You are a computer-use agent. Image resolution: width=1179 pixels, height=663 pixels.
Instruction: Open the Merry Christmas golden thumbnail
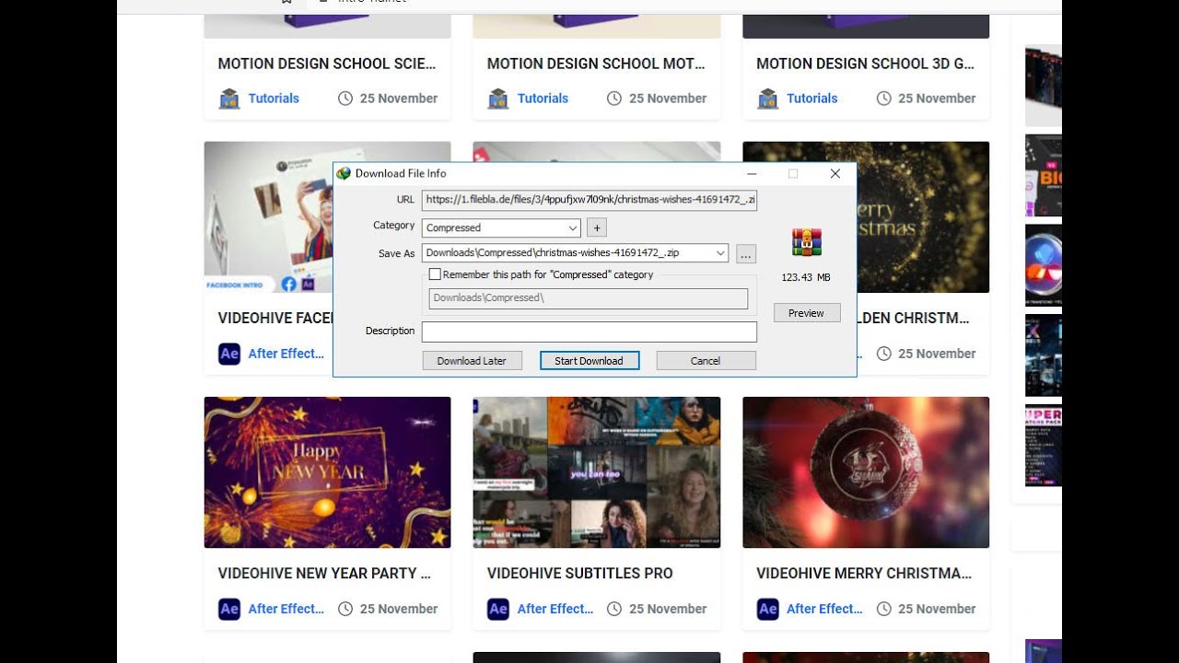tap(923, 217)
